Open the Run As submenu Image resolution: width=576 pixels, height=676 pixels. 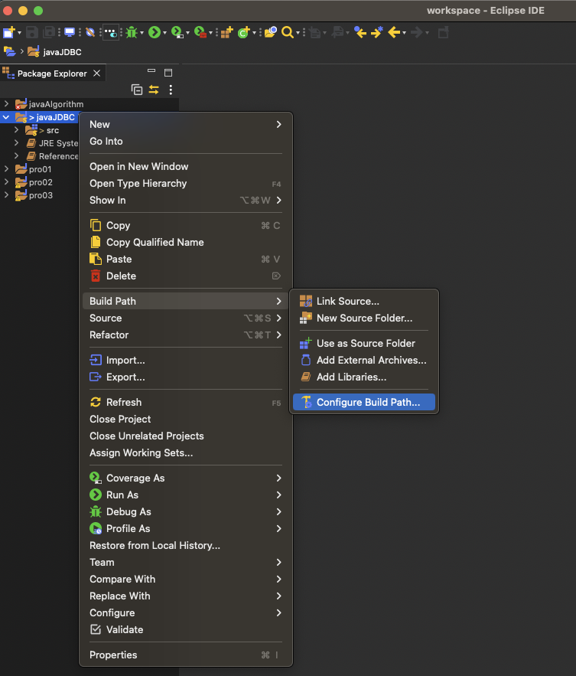click(186, 495)
